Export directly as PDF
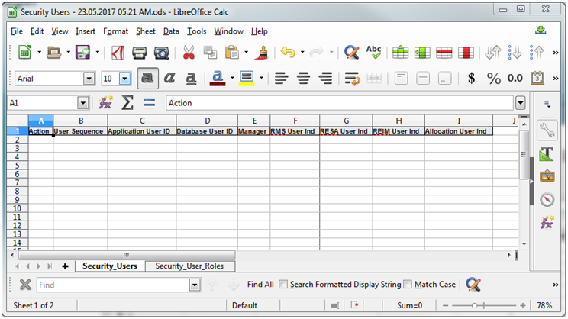Viewport: 568px width, 319px height. [118, 53]
